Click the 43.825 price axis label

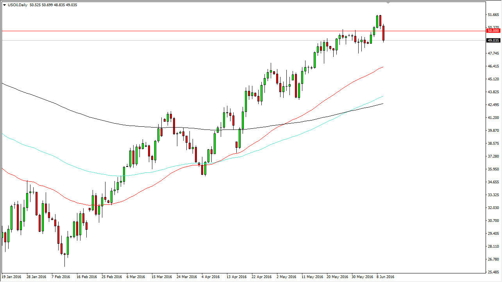(494, 92)
